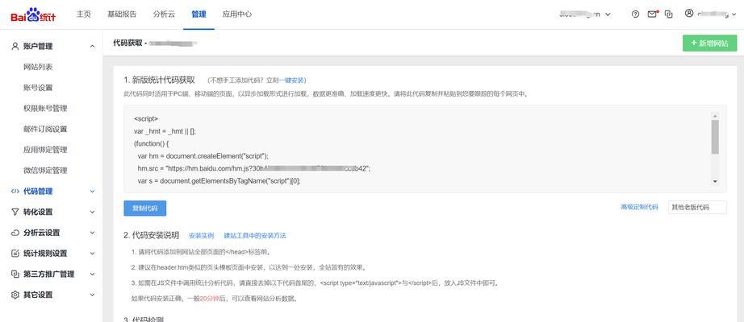
Task: Click the 转化设置 funnel icon
Action: (x=15, y=213)
